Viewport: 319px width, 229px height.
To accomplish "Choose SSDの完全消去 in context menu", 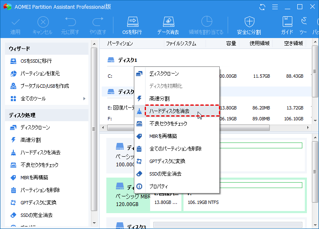I will coord(177,174).
